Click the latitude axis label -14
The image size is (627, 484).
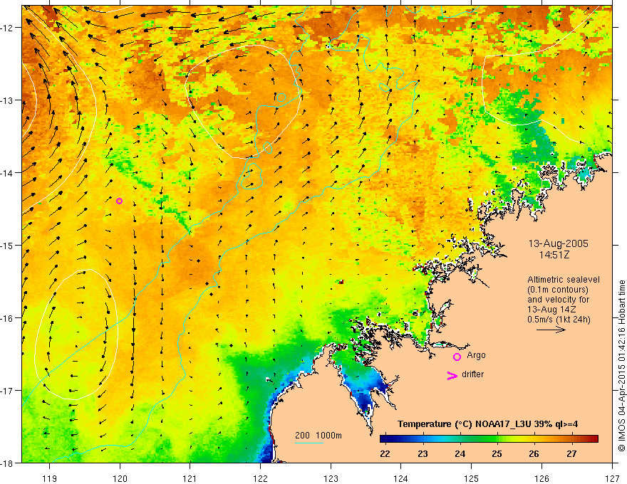tap(8, 173)
